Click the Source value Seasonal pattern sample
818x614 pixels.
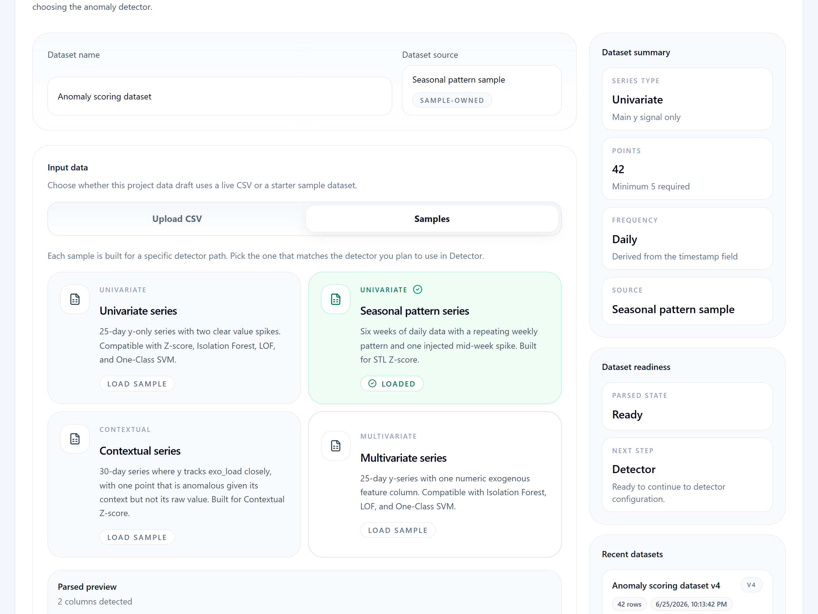(673, 309)
